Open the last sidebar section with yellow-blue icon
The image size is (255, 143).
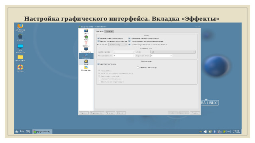coord(86,68)
